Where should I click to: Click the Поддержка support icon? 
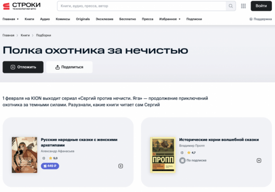[251, 19]
